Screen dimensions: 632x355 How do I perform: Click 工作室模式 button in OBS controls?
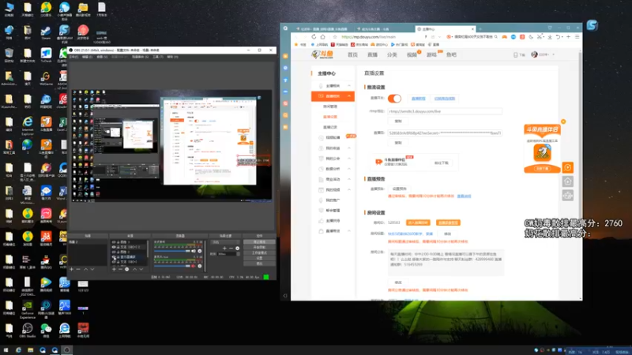pos(260,252)
